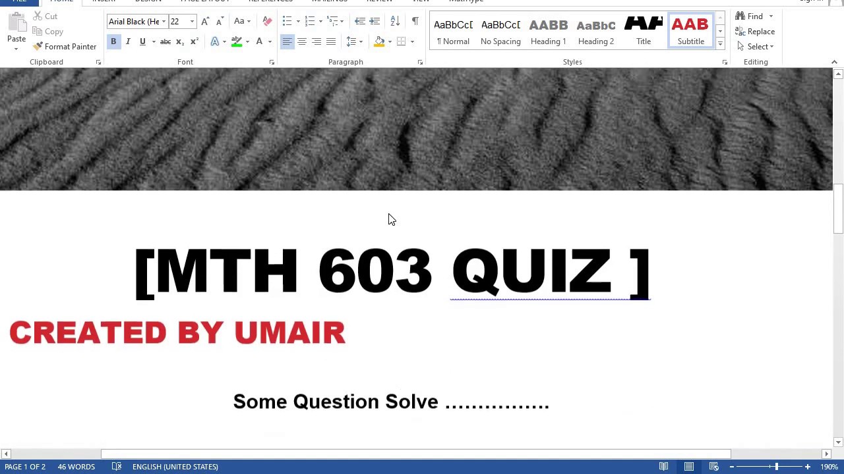Change language English (United States)
Viewport: 844px width, 474px height.
click(175, 467)
